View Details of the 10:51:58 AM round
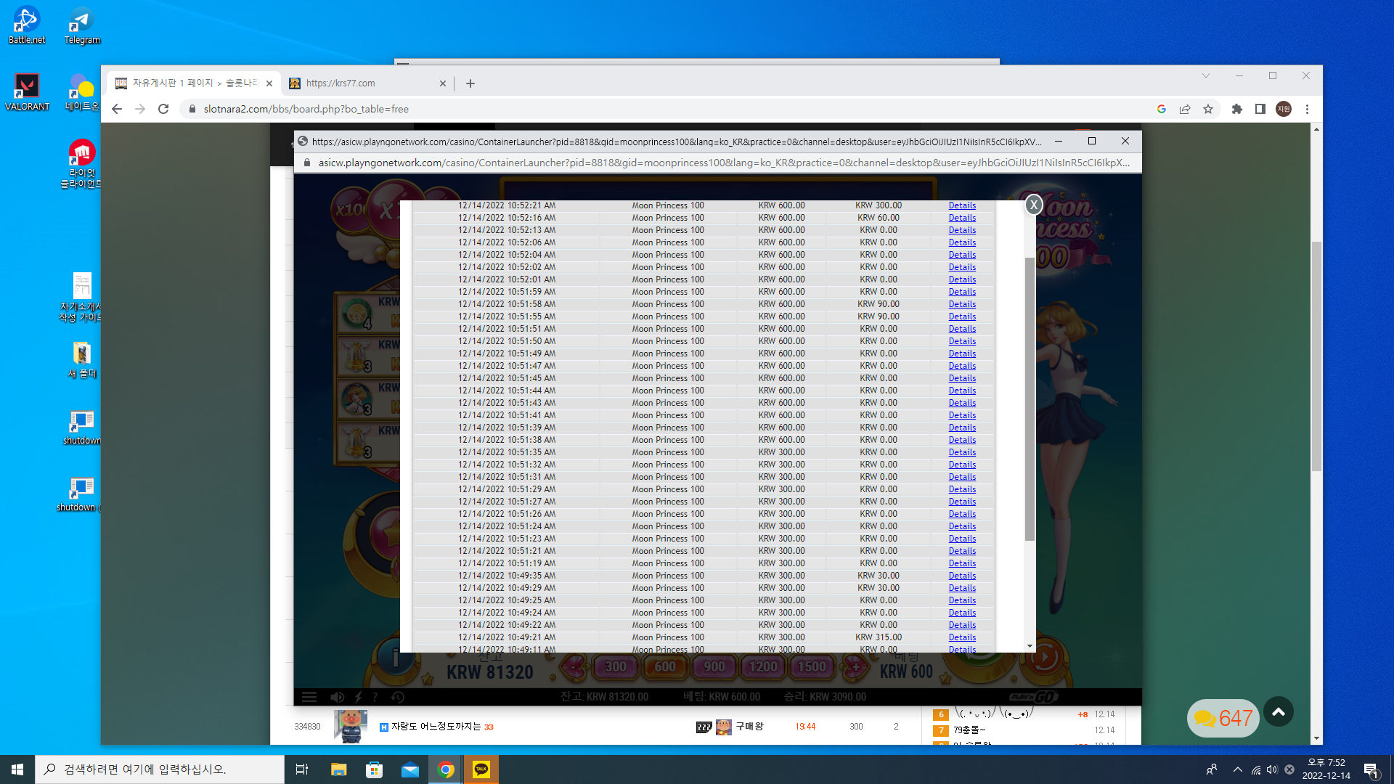 tap(962, 304)
